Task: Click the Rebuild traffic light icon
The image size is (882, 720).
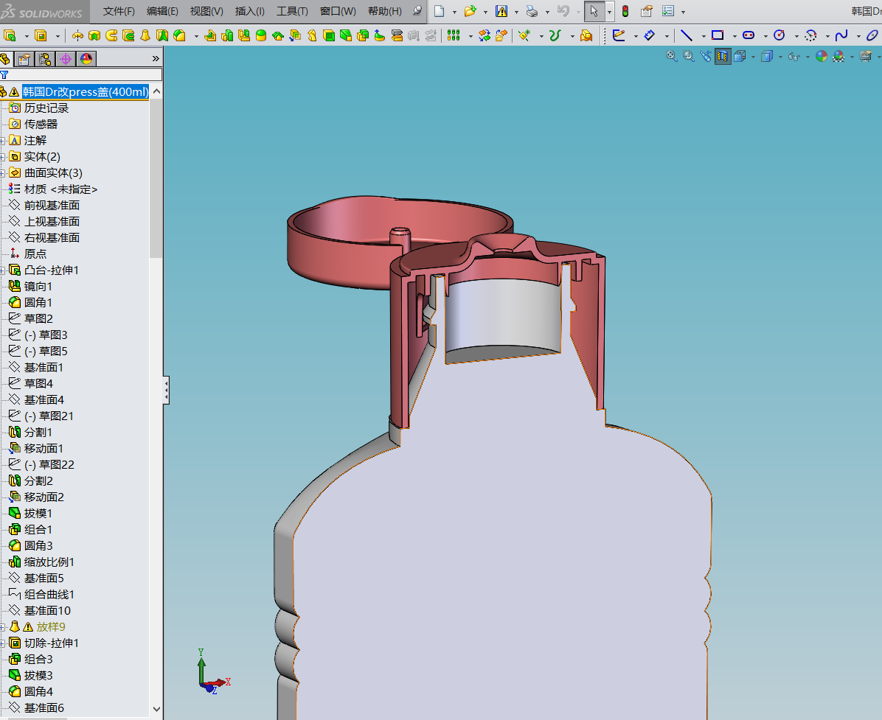Action: [x=625, y=11]
